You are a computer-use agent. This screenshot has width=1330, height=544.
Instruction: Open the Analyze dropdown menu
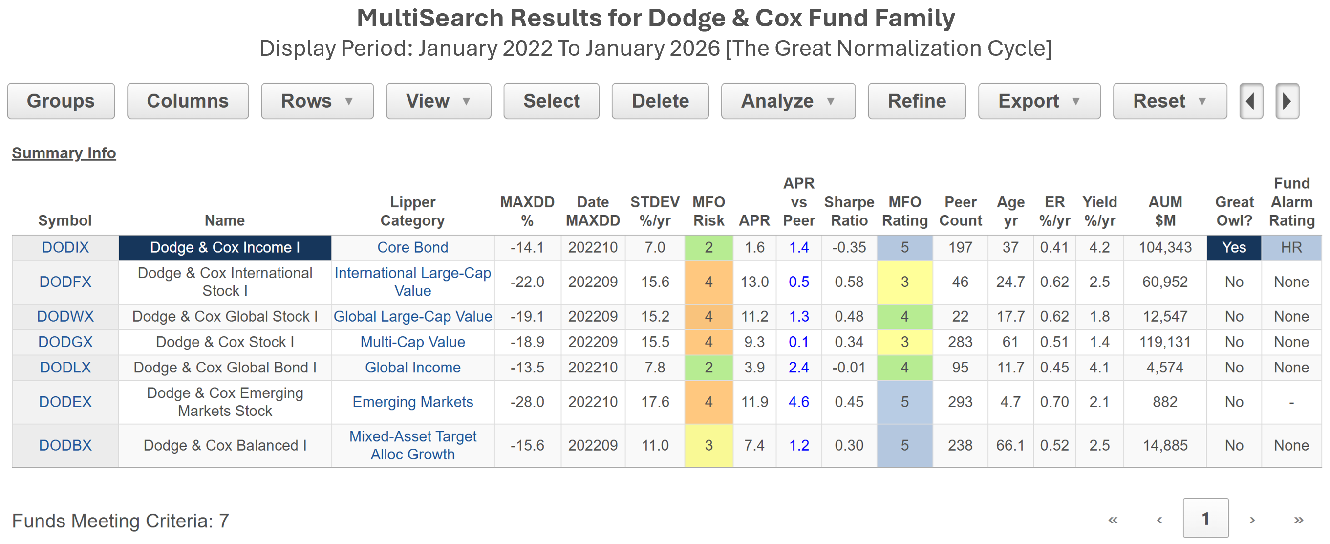pos(787,101)
